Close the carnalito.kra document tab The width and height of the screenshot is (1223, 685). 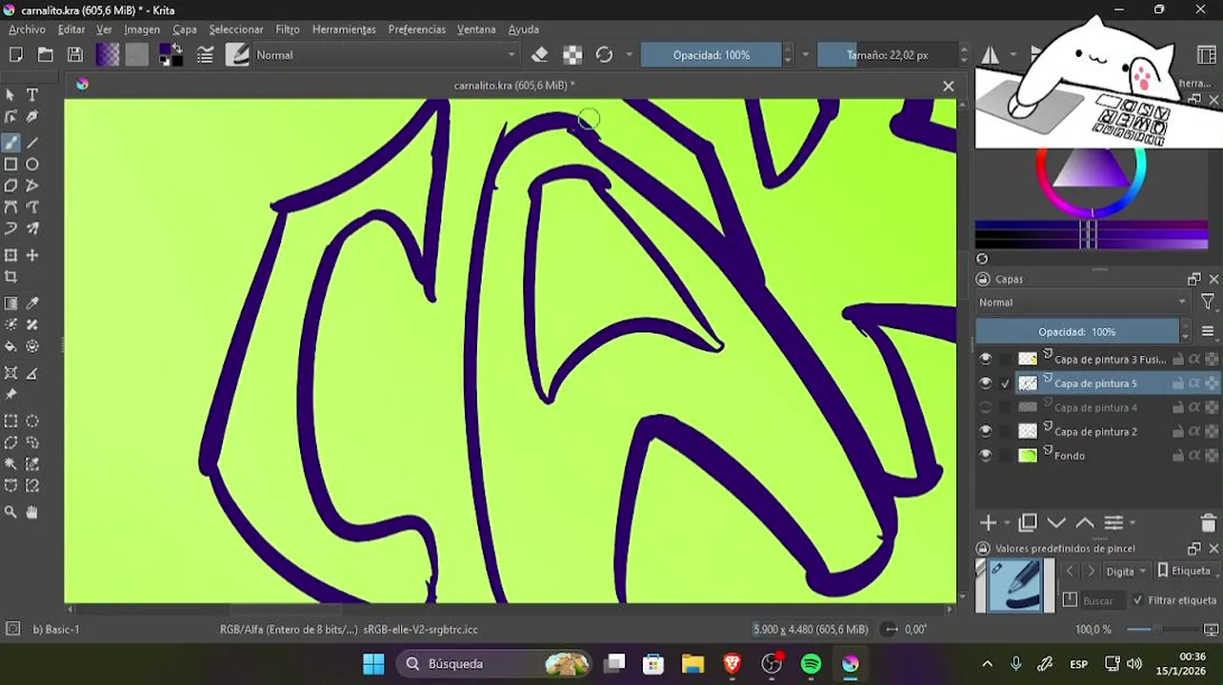949,86
